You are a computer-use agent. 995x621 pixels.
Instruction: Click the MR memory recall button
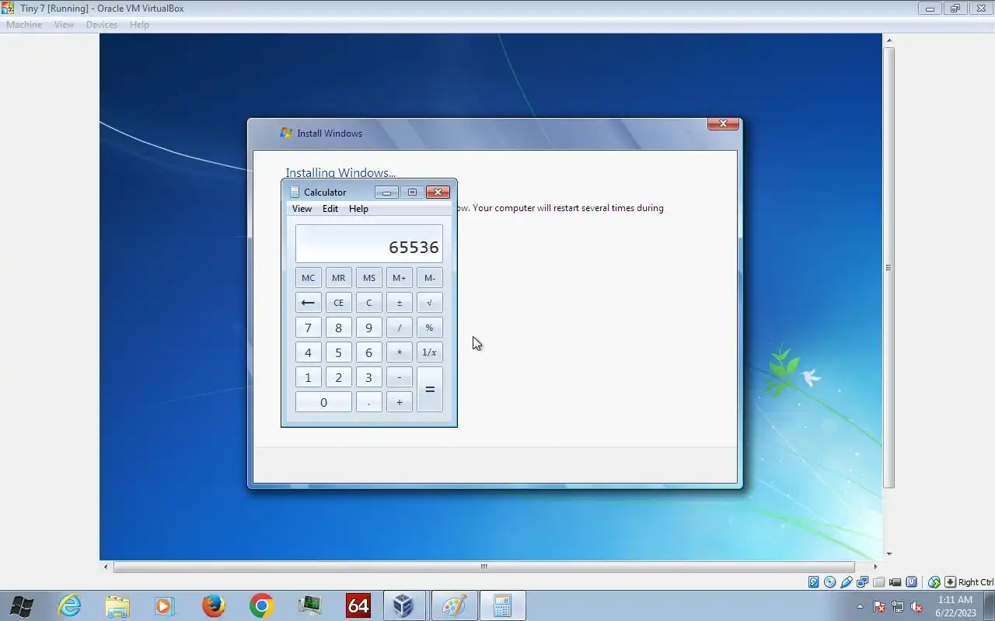point(338,278)
